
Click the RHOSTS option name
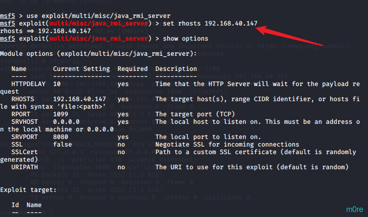point(23,99)
